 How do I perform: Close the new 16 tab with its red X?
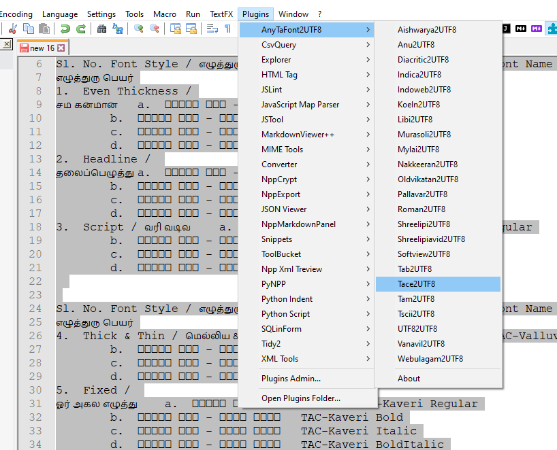pyautogui.click(x=61, y=48)
